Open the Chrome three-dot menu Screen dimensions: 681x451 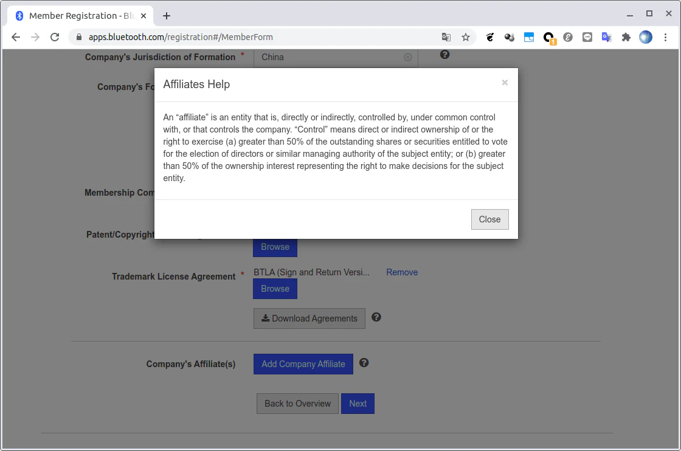665,37
